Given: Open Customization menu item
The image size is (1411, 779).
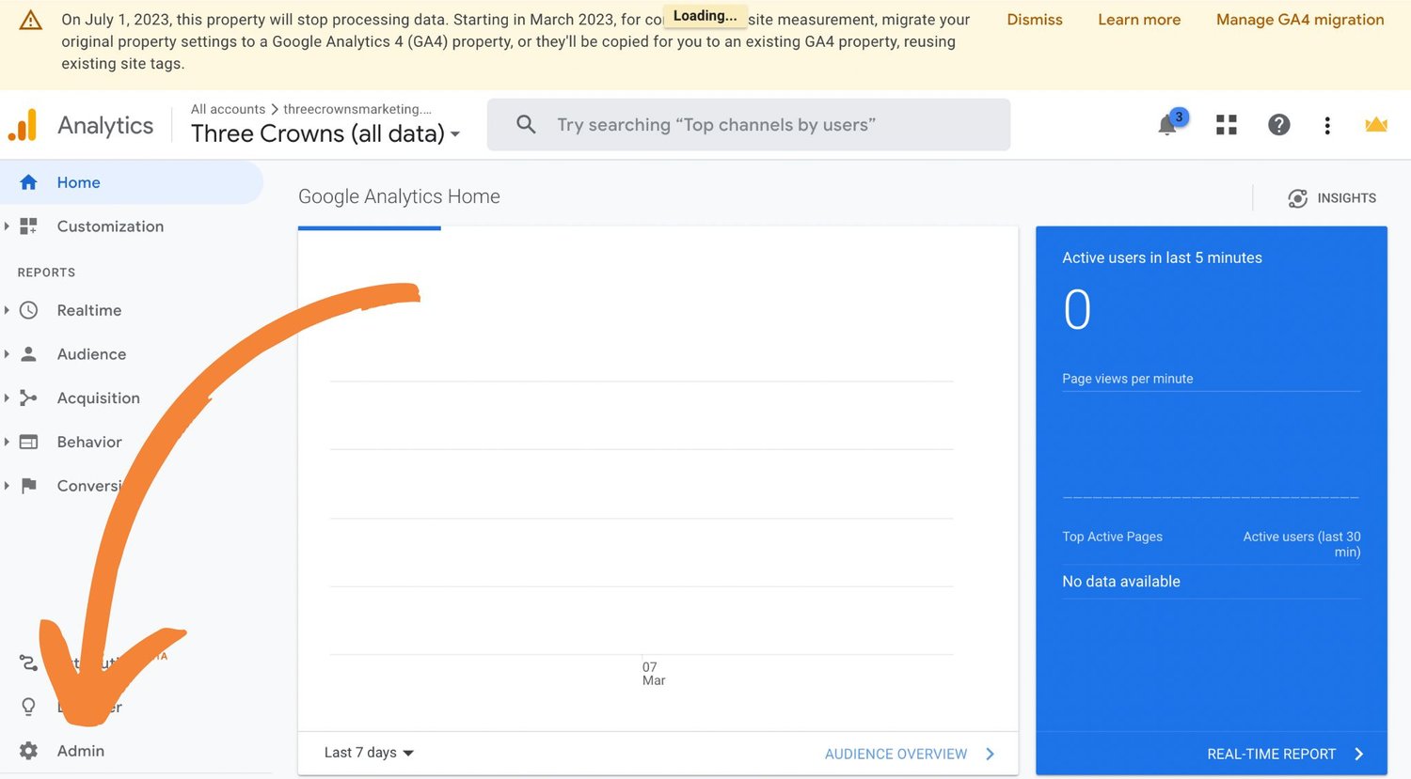Looking at the screenshot, I should coord(110,226).
